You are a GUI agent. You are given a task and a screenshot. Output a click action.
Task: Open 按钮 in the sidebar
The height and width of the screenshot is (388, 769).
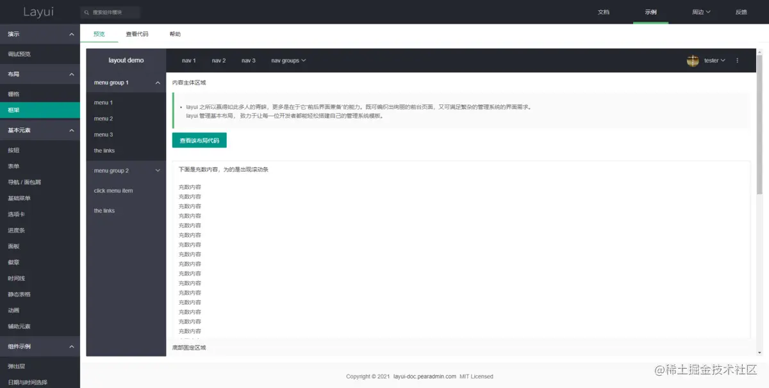(40, 150)
